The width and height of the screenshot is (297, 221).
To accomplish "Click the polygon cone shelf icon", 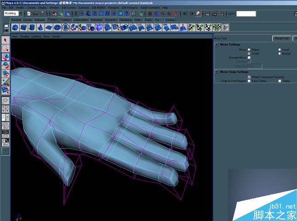I will coord(40,28).
